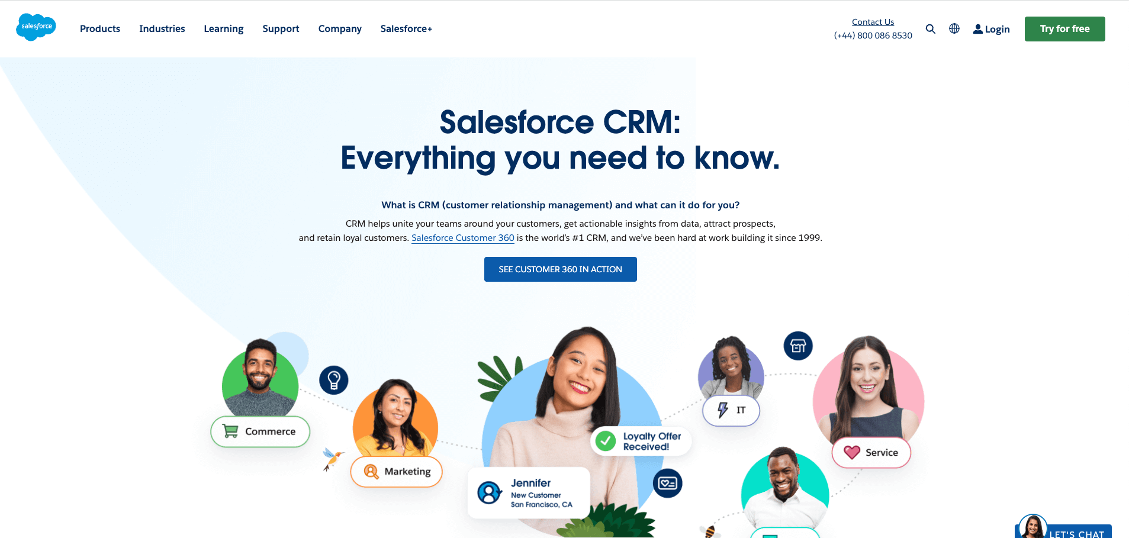The height and width of the screenshot is (538, 1129).
Task: Open the Company menu
Action: [340, 28]
